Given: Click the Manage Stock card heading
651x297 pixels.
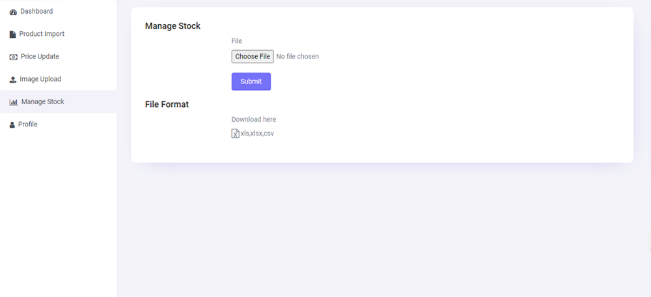Looking at the screenshot, I should pyautogui.click(x=173, y=26).
